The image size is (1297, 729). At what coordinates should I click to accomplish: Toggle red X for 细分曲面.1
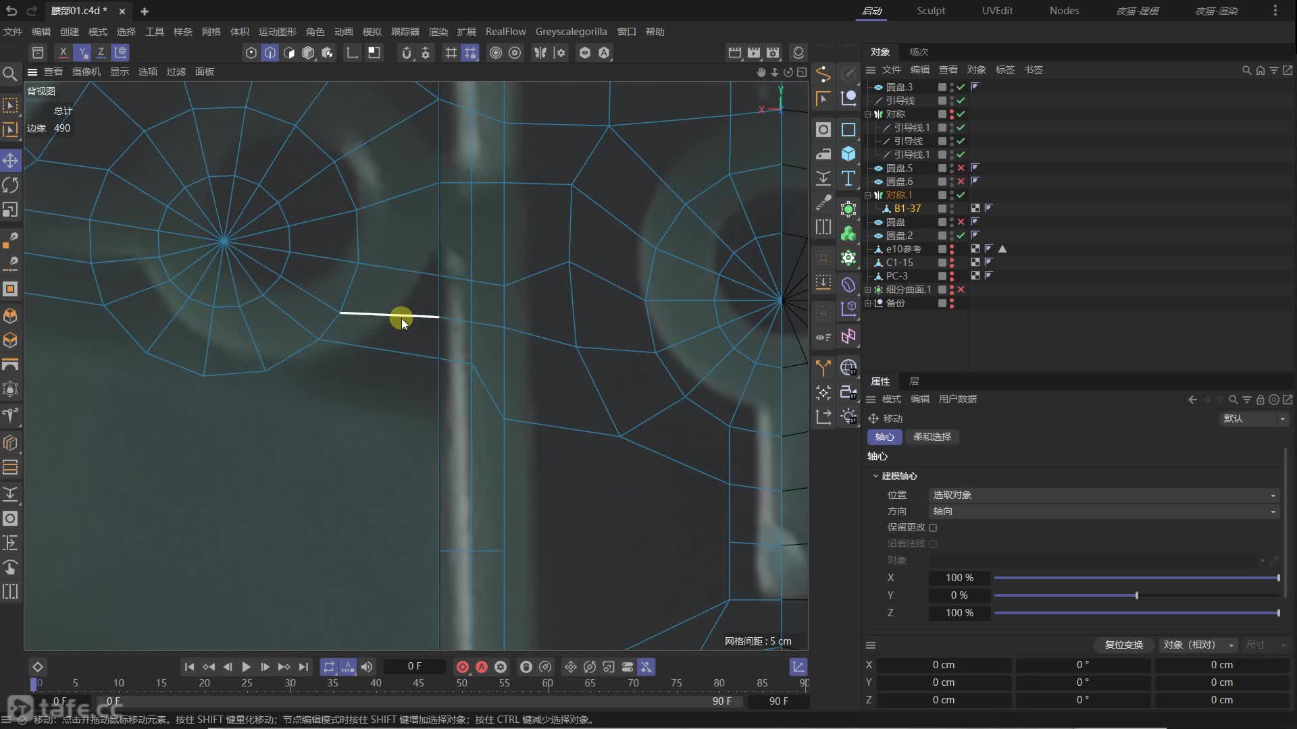pos(961,290)
